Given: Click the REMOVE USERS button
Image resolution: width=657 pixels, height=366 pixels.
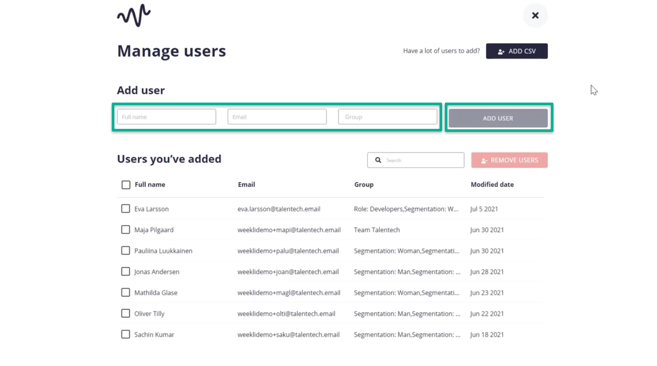Looking at the screenshot, I should [509, 160].
